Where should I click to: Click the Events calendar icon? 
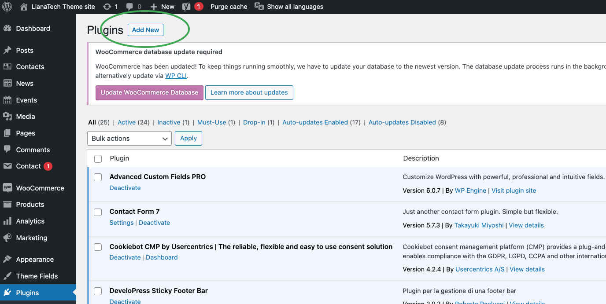click(7, 100)
